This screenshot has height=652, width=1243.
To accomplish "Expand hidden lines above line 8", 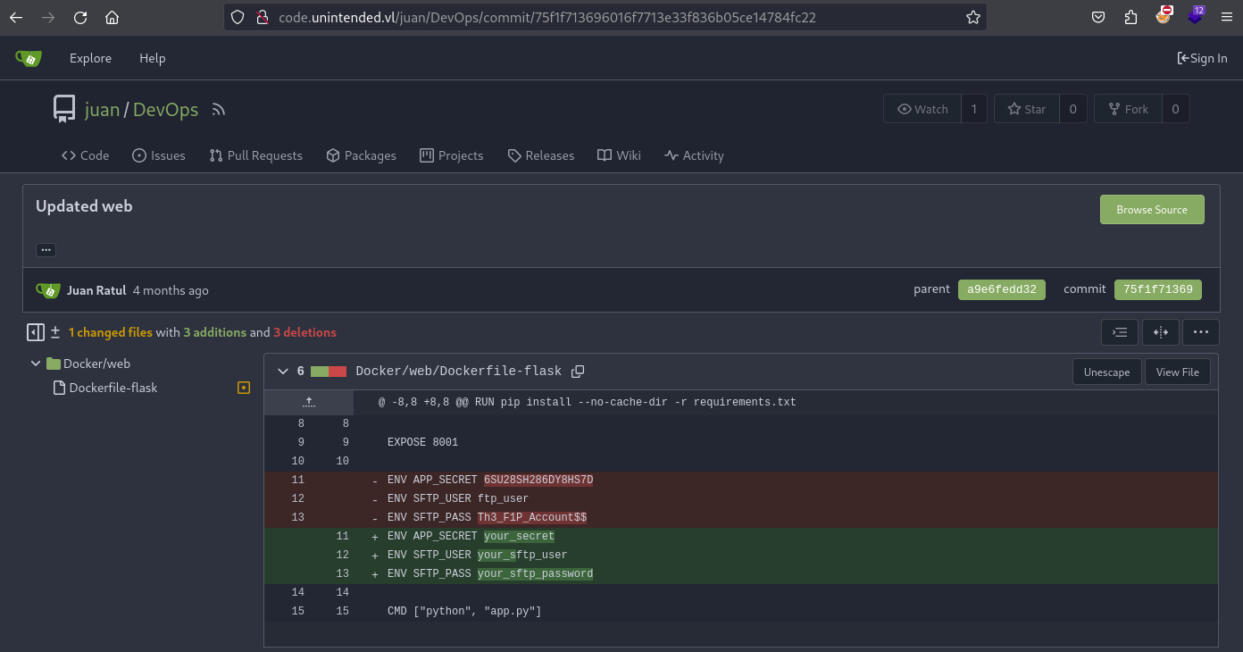I will (309, 402).
